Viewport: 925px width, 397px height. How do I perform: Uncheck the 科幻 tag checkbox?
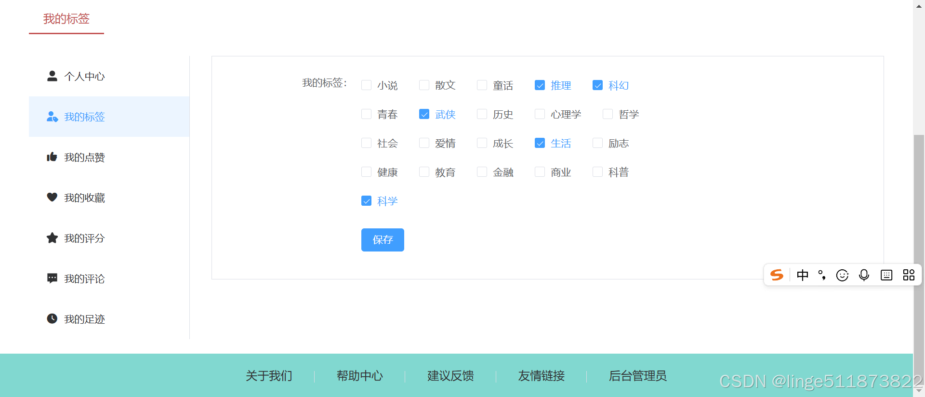[597, 85]
